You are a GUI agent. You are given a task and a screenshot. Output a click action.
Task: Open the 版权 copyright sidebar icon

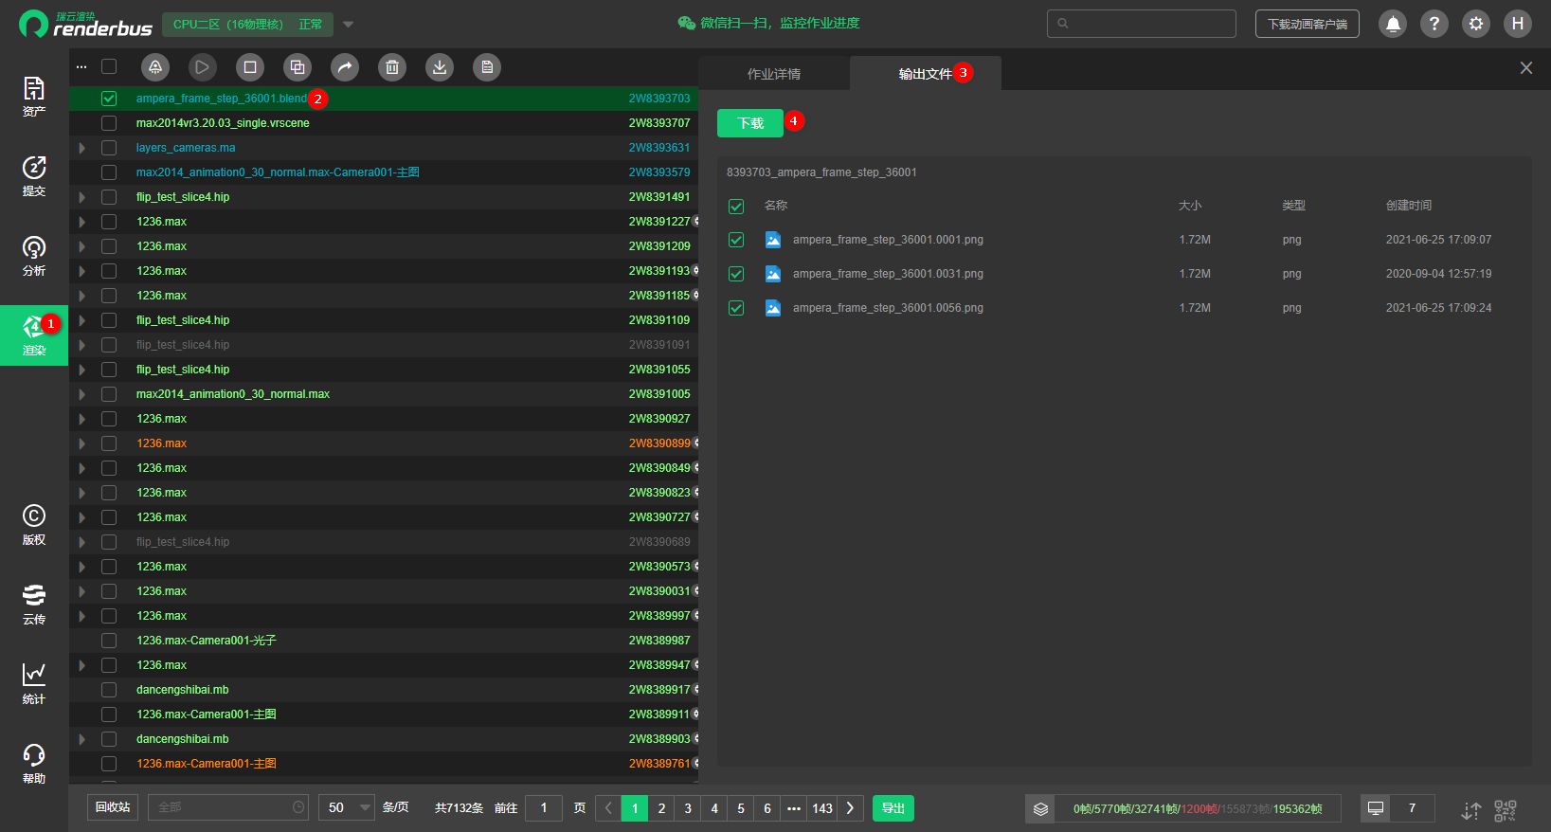point(34,525)
